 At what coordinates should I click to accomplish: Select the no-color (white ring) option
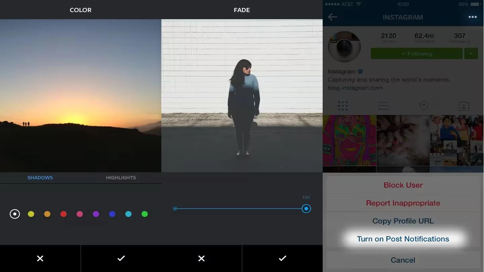(15, 214)
